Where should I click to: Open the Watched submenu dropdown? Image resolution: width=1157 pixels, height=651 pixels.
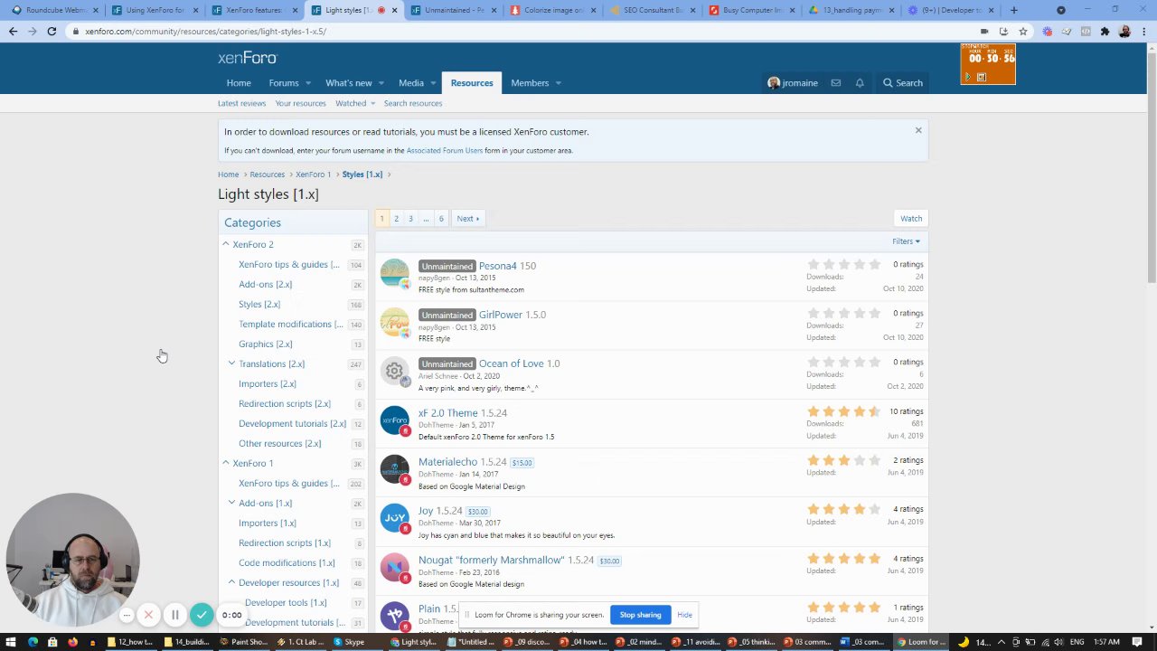372,103
